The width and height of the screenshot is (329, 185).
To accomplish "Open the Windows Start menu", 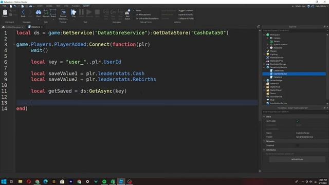I will click(4, 181).
